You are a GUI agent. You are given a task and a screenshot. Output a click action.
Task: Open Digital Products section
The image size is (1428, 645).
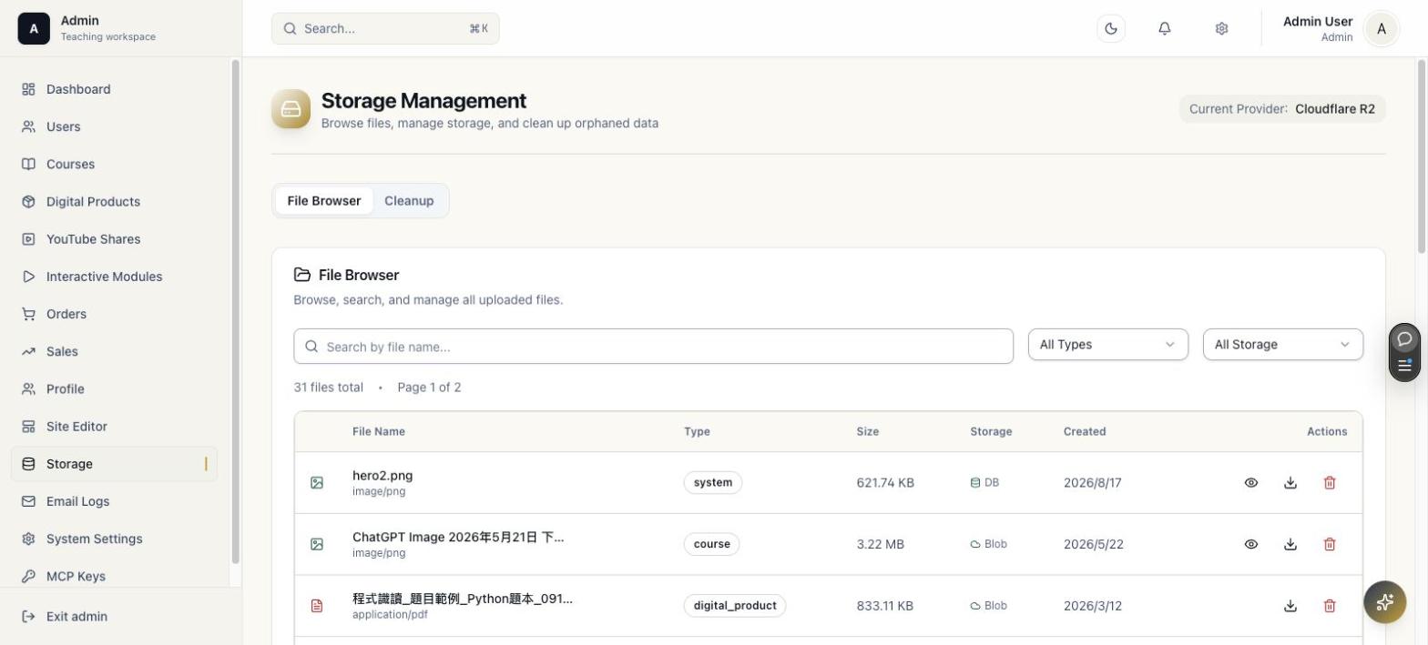point(114,201)
